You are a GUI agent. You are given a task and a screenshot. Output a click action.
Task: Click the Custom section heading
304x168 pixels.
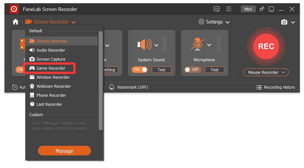tap(36, 114)
